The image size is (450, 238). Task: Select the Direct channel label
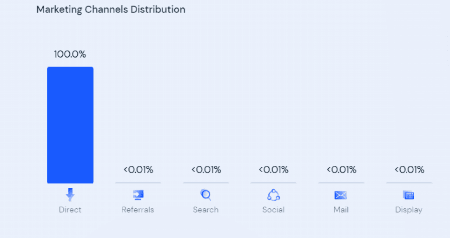(70, 210)
